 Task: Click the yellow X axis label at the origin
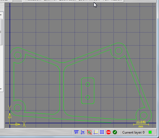pos(24,124)
